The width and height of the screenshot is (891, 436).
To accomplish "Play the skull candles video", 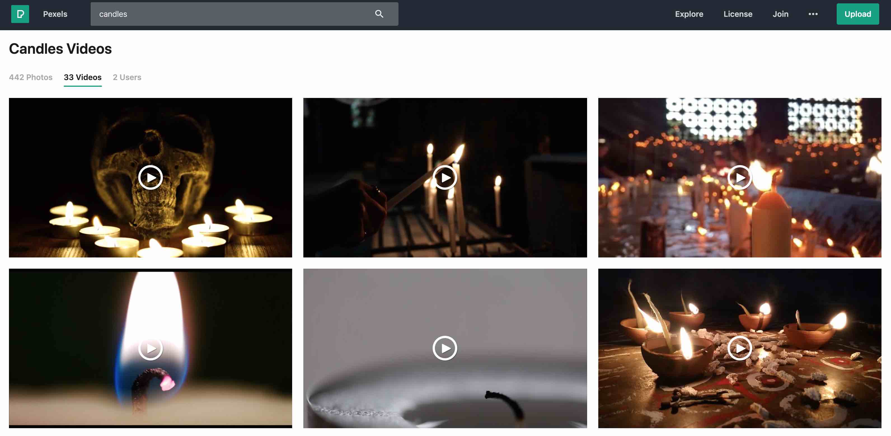I will click(x=150, y=177).
